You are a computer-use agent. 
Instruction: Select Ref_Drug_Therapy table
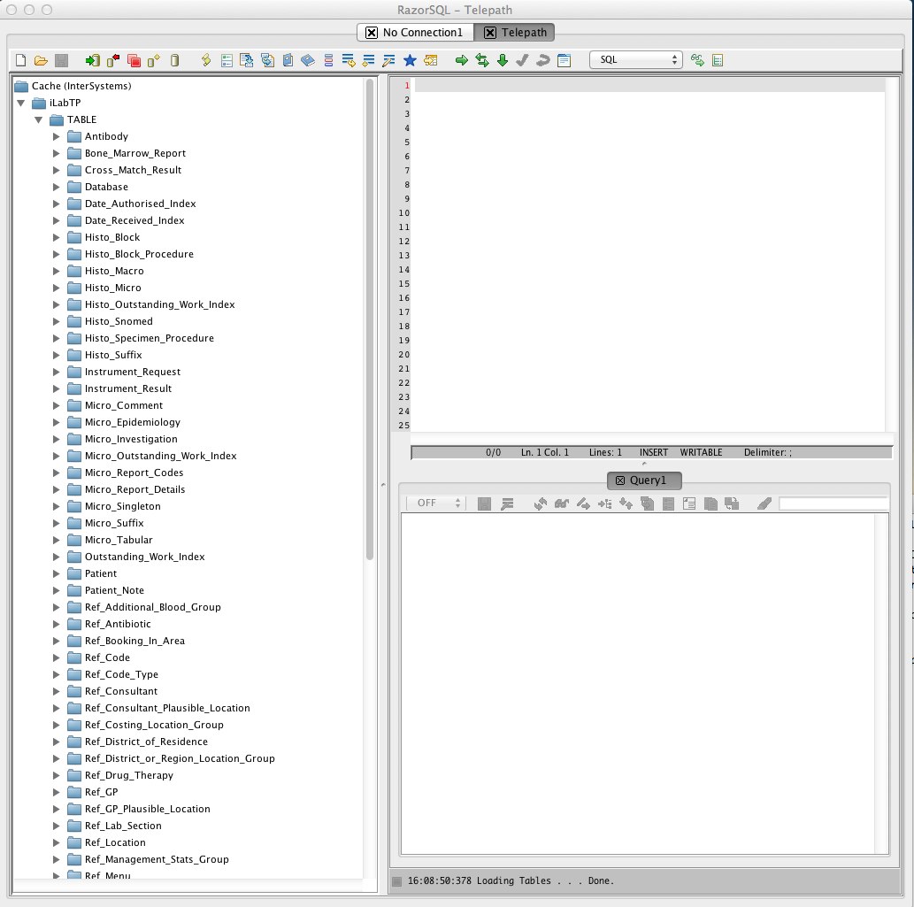pos(129,775)
